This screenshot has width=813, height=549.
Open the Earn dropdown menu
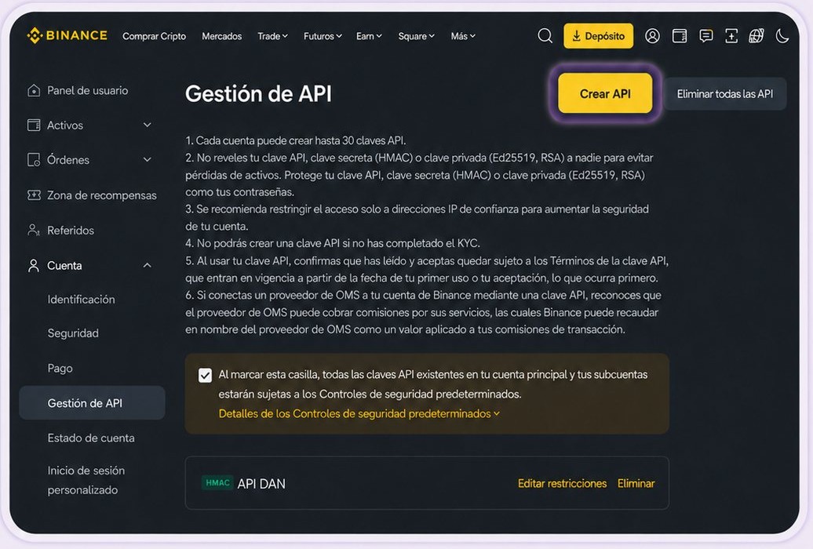(369, 36)
